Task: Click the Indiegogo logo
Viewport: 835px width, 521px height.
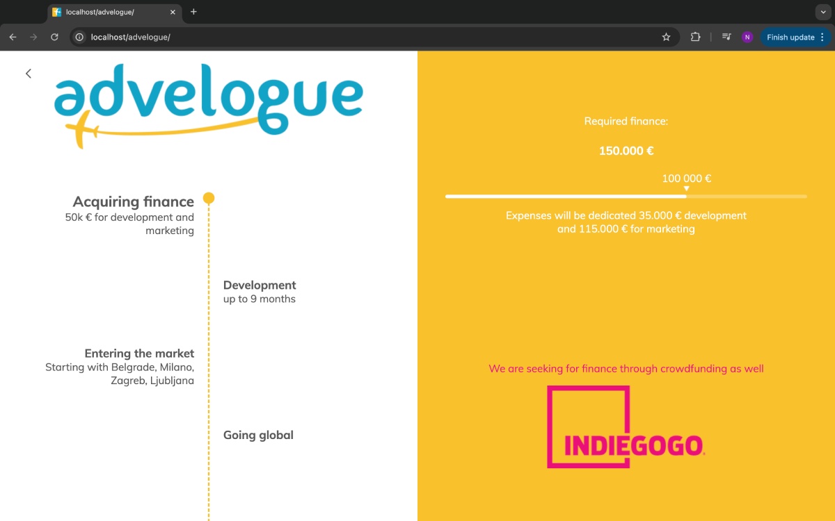Action: [626, 427]
